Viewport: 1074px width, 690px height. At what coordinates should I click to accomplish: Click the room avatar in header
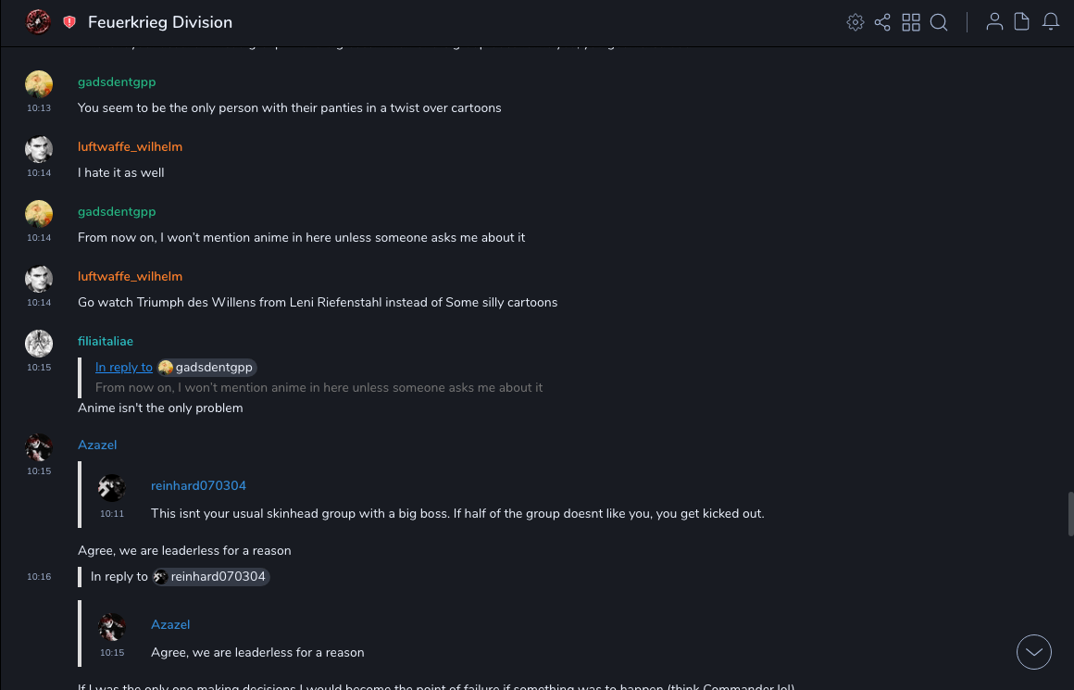point(38,21)
